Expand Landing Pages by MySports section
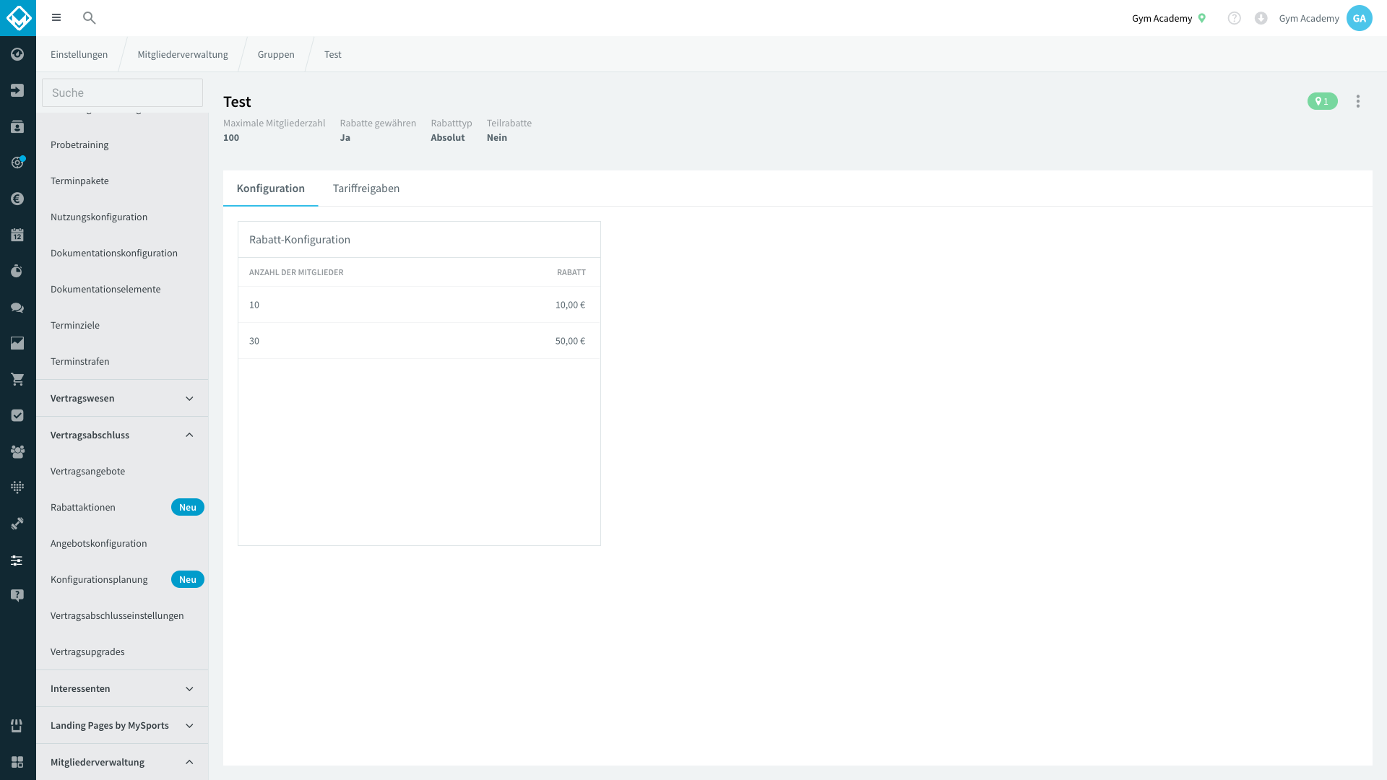Image resolution: width=1387 pixels, height=780 pixels. pyautogui.click(x=122, y=726)
